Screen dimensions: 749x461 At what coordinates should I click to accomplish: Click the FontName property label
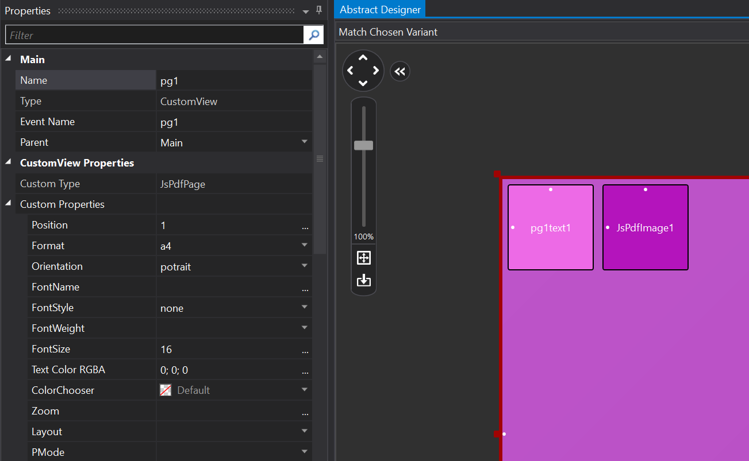[55, 287]
